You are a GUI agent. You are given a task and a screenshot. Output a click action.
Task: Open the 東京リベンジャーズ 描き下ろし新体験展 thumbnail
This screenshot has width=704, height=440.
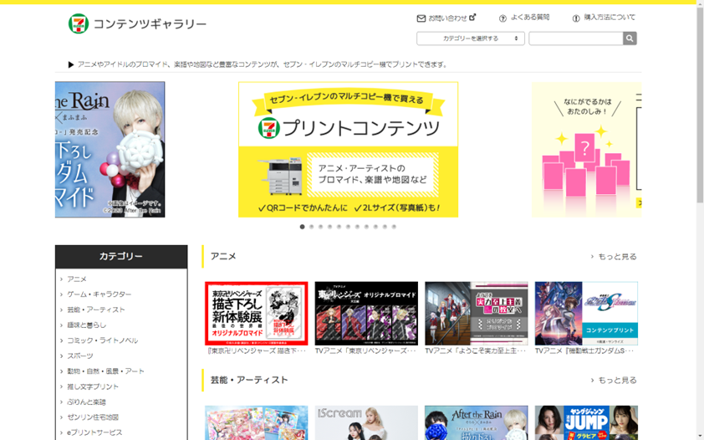pos(256,314)
